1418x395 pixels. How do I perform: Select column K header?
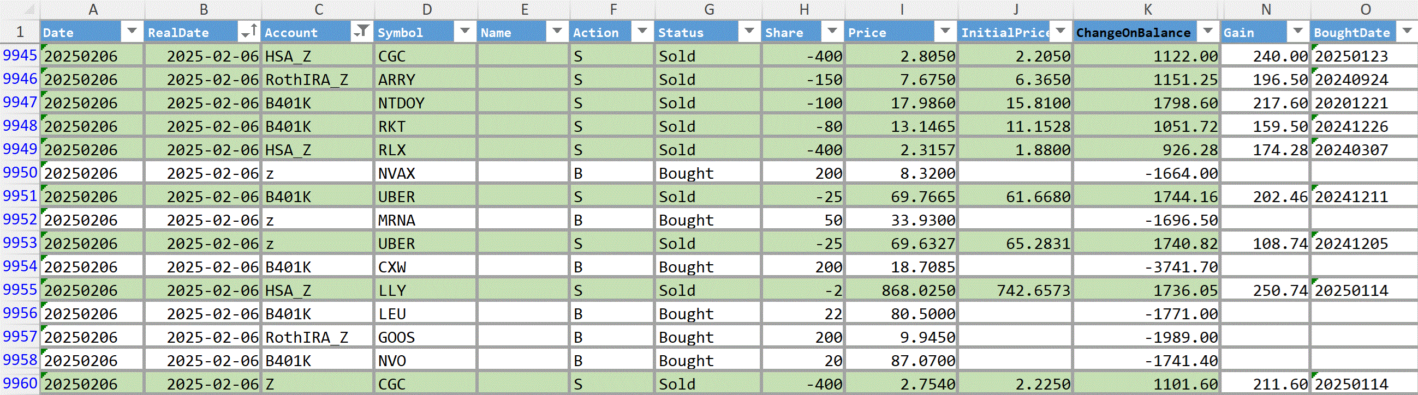coord(1147,9)
